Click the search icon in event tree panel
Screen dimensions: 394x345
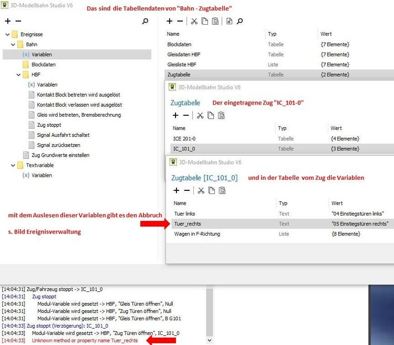click(146, 22)
